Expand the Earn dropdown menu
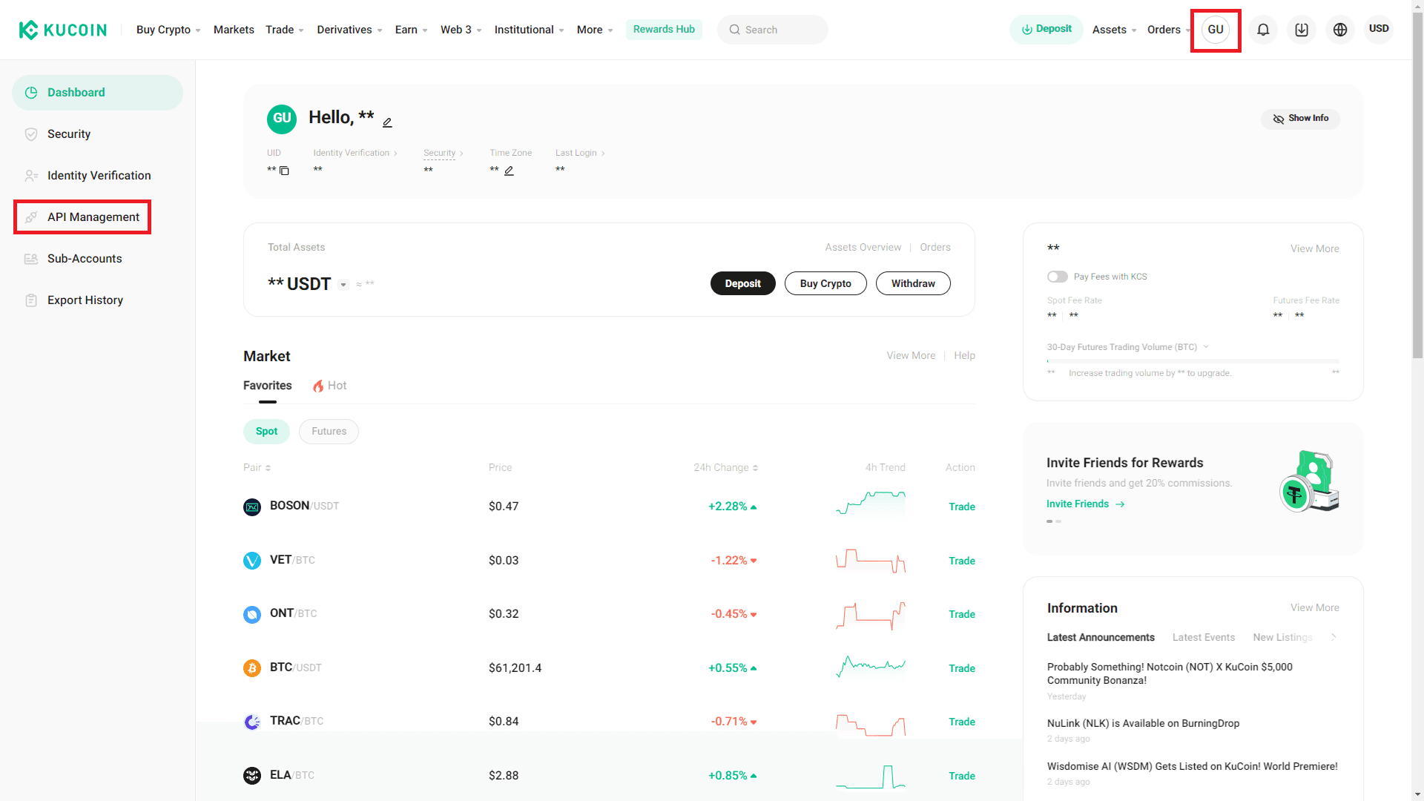This screenshot has width=1424, height=801. tap(411, 30)
